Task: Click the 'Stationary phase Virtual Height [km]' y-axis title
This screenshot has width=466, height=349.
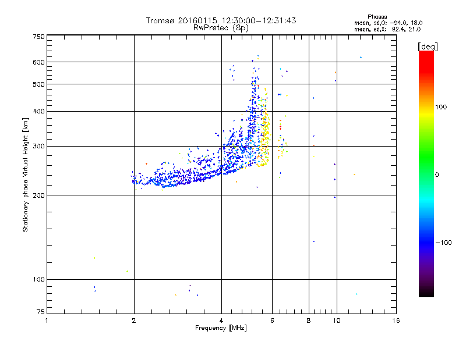Action: [x=26, y=174]
